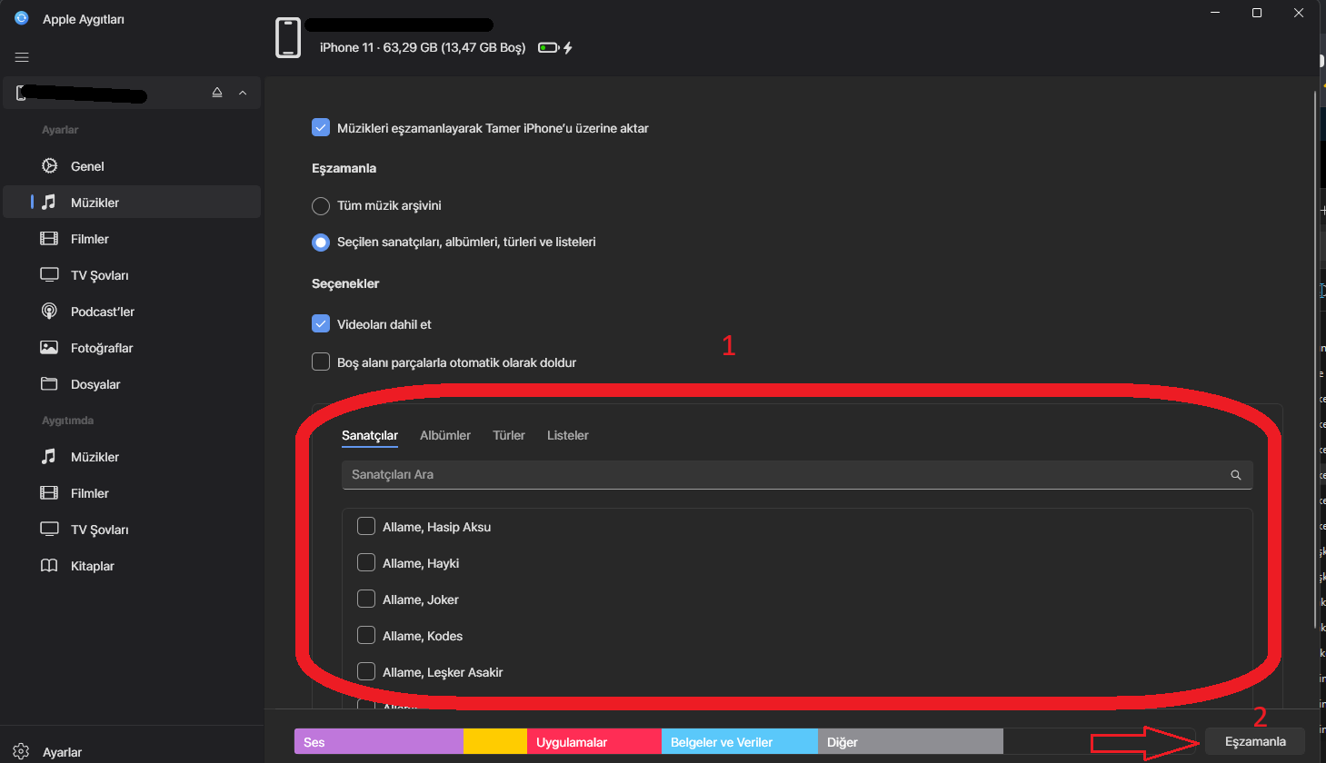Open the Dosyalar folder section

132,384
